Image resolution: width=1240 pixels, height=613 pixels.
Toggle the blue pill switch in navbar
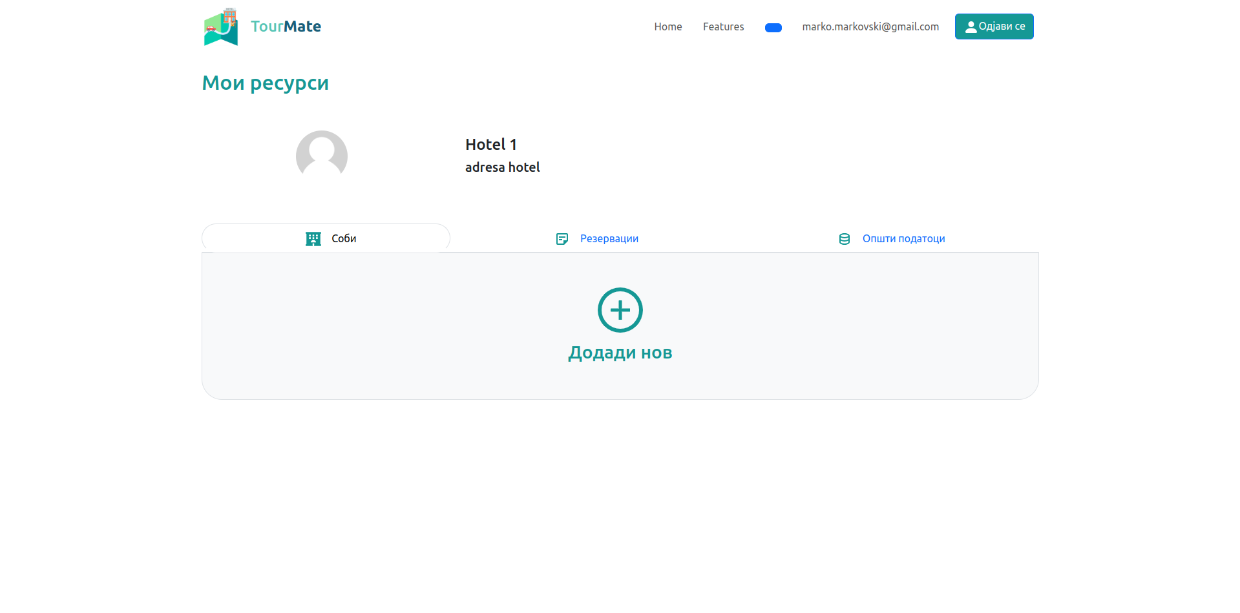pyautogui.click(x=773, y=28)
